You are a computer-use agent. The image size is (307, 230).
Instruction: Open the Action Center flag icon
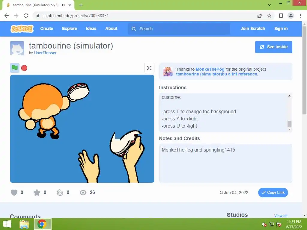pos(279,224)
